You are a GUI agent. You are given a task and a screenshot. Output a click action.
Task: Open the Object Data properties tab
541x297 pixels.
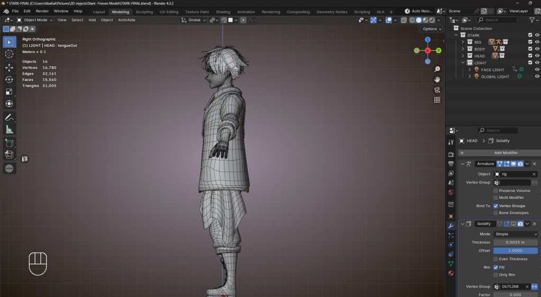tap(451, 264)
